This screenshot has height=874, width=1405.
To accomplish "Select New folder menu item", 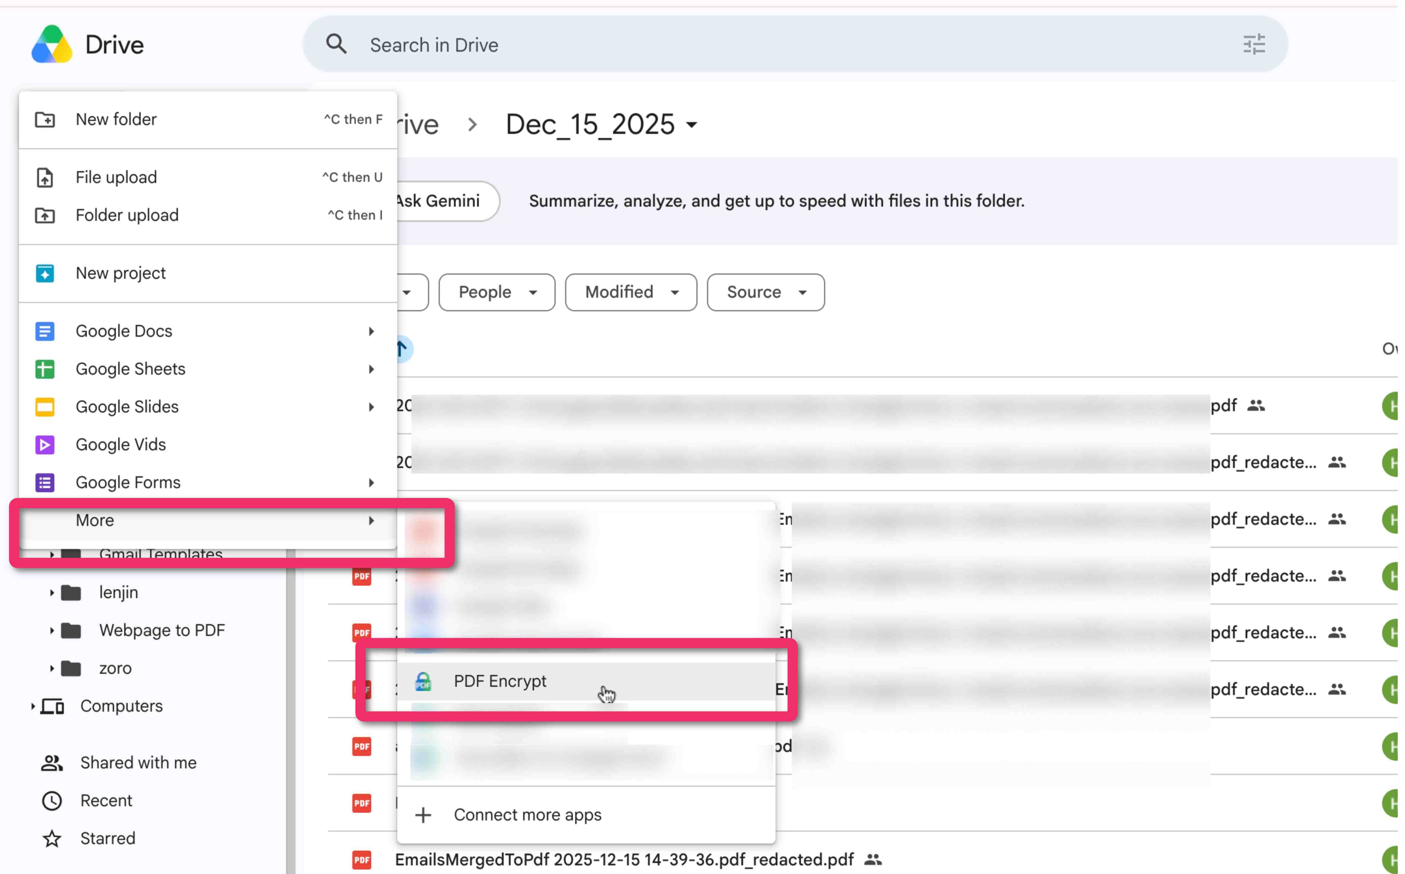I will pos(208,120).
